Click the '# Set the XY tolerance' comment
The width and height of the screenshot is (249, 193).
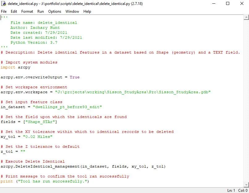(x=87, y=132)
